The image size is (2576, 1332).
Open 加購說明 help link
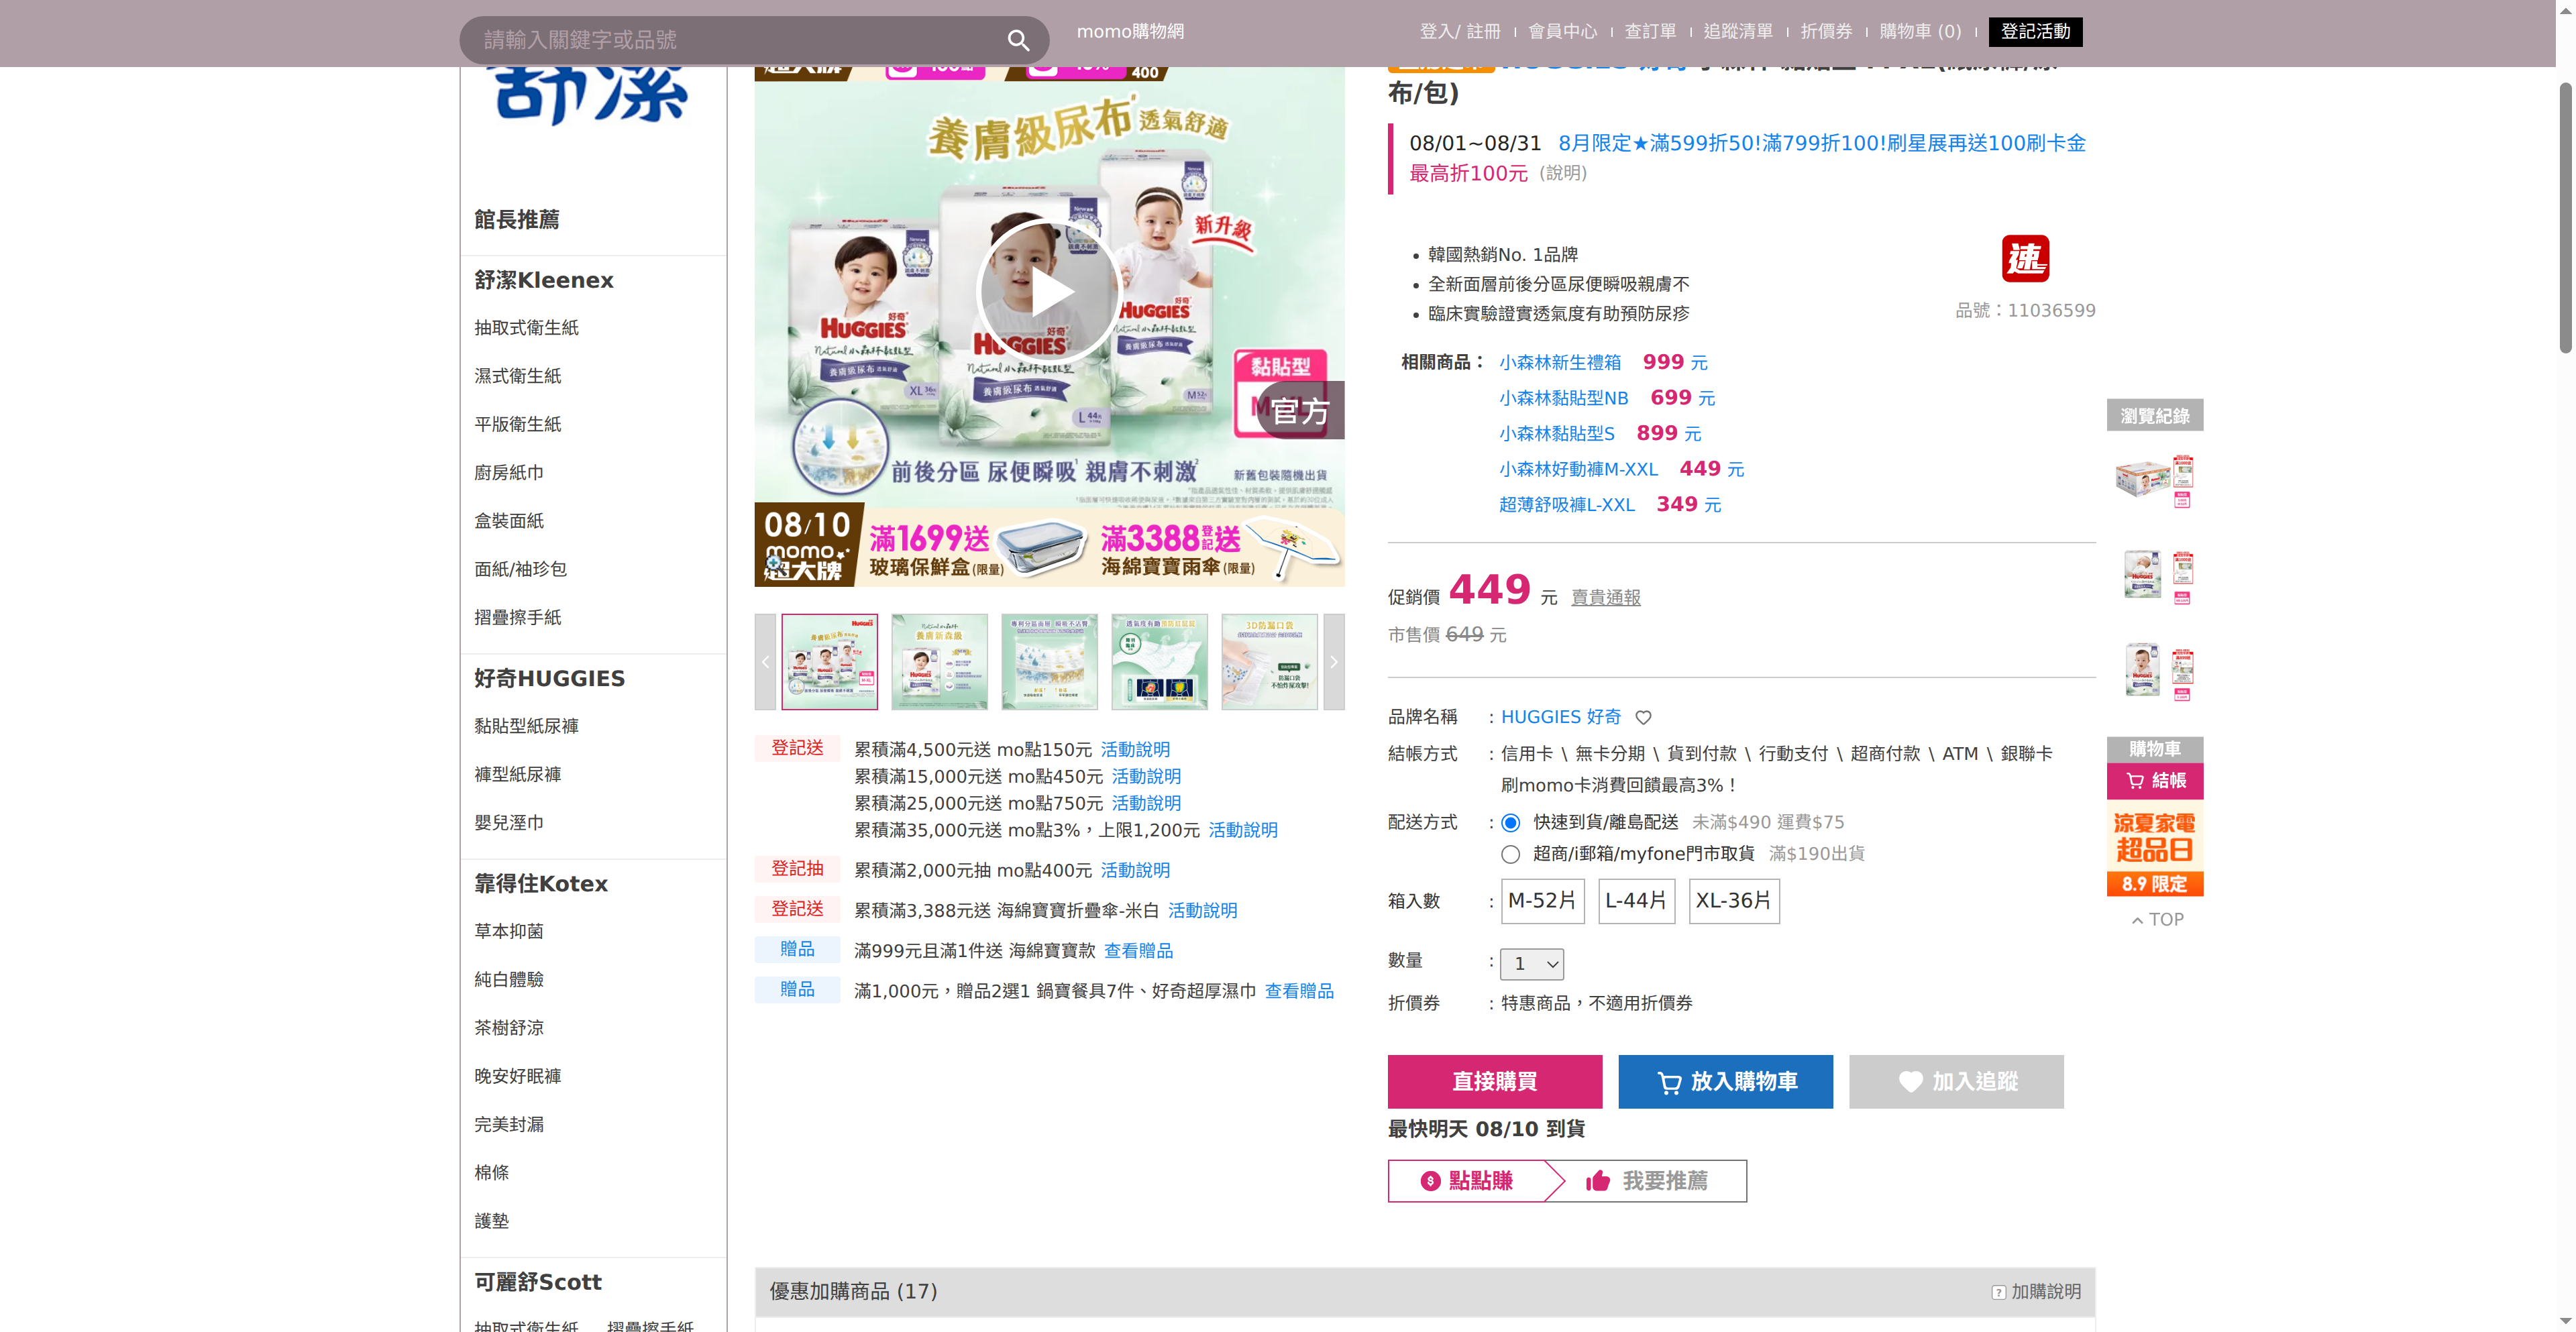click(2036, 1292)
